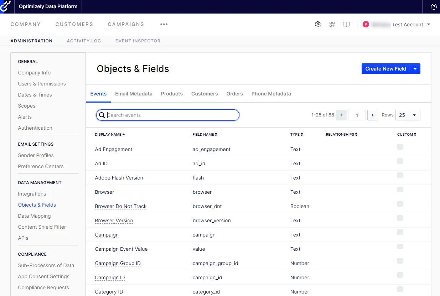This screenshot has width=440, height=296.
Task: Switch to the Events tab
Action: (98, 94)
